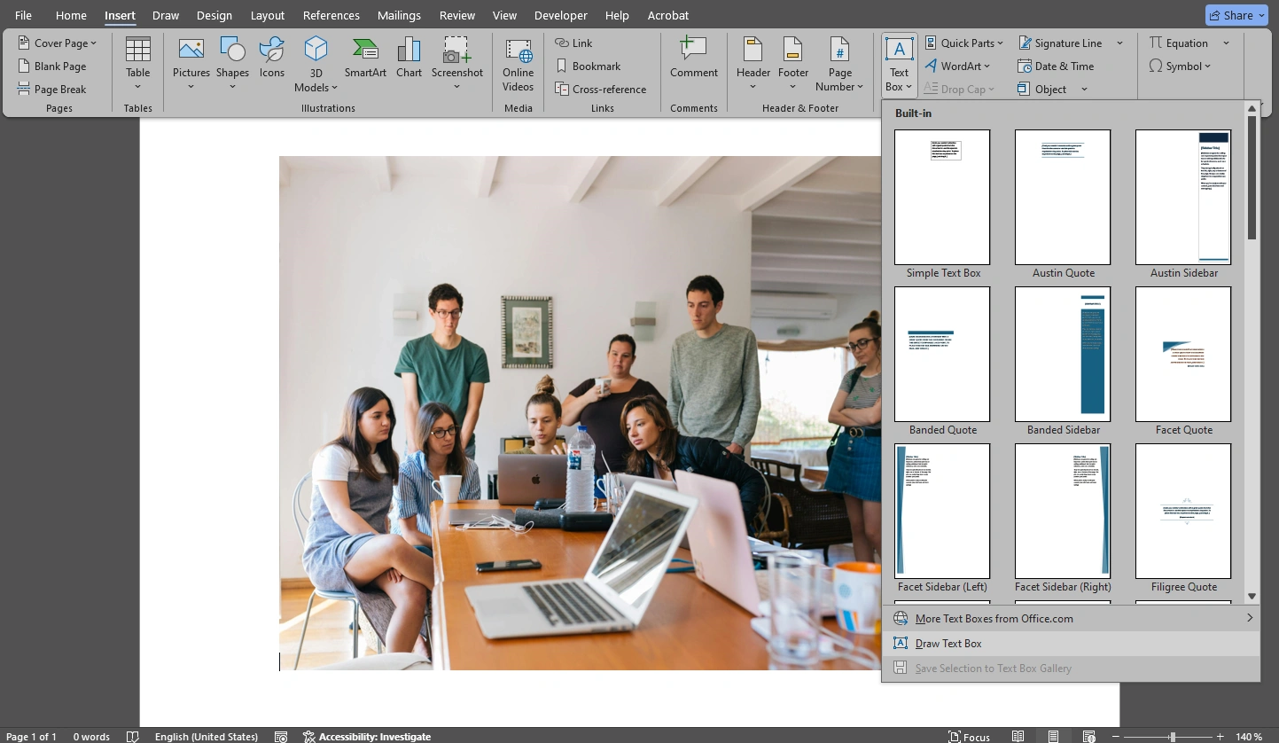Open the Shapes gallery
This screenshot has height=743, width=1279.
[232, 62]
